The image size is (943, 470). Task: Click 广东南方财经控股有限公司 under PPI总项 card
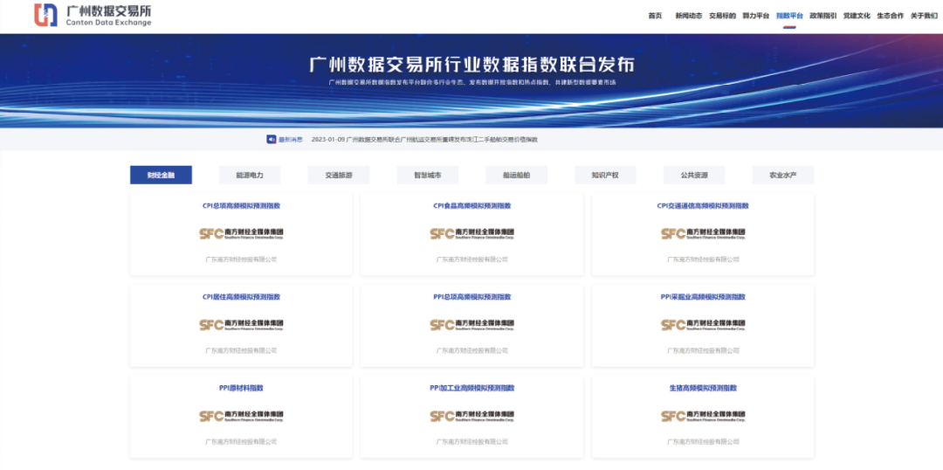coord(472,351)
